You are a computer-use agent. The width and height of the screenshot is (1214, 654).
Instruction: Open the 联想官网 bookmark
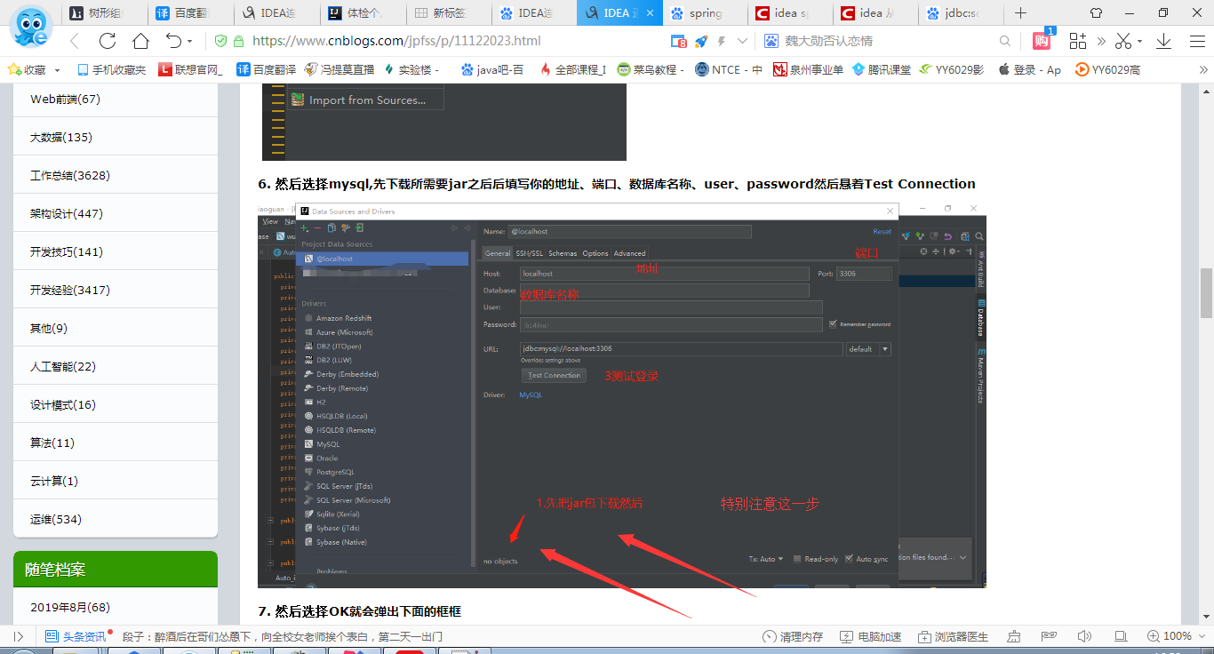[190, 69]
